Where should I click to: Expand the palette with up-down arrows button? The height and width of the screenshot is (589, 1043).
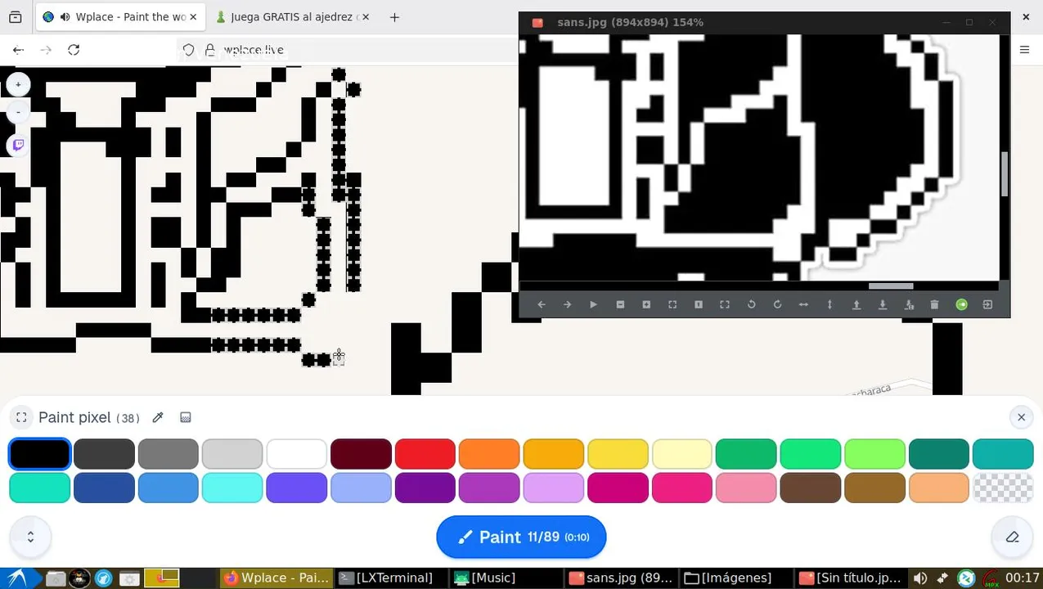pyautogui.click(x=30, y=537)
